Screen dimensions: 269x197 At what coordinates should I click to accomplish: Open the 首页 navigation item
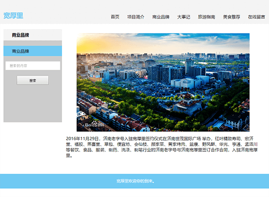pos(115,17)
